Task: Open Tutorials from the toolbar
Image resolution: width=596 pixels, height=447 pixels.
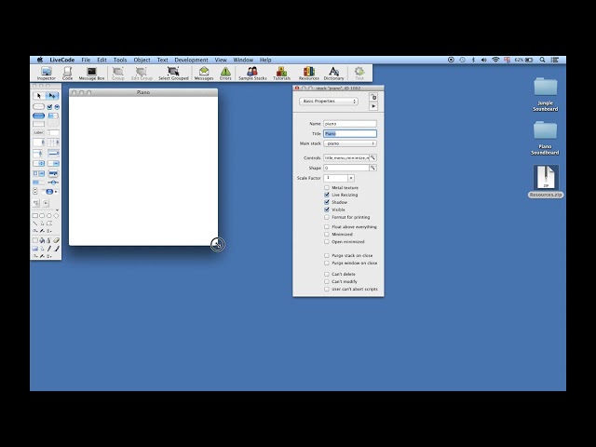Action: click(x=281, y=74)
